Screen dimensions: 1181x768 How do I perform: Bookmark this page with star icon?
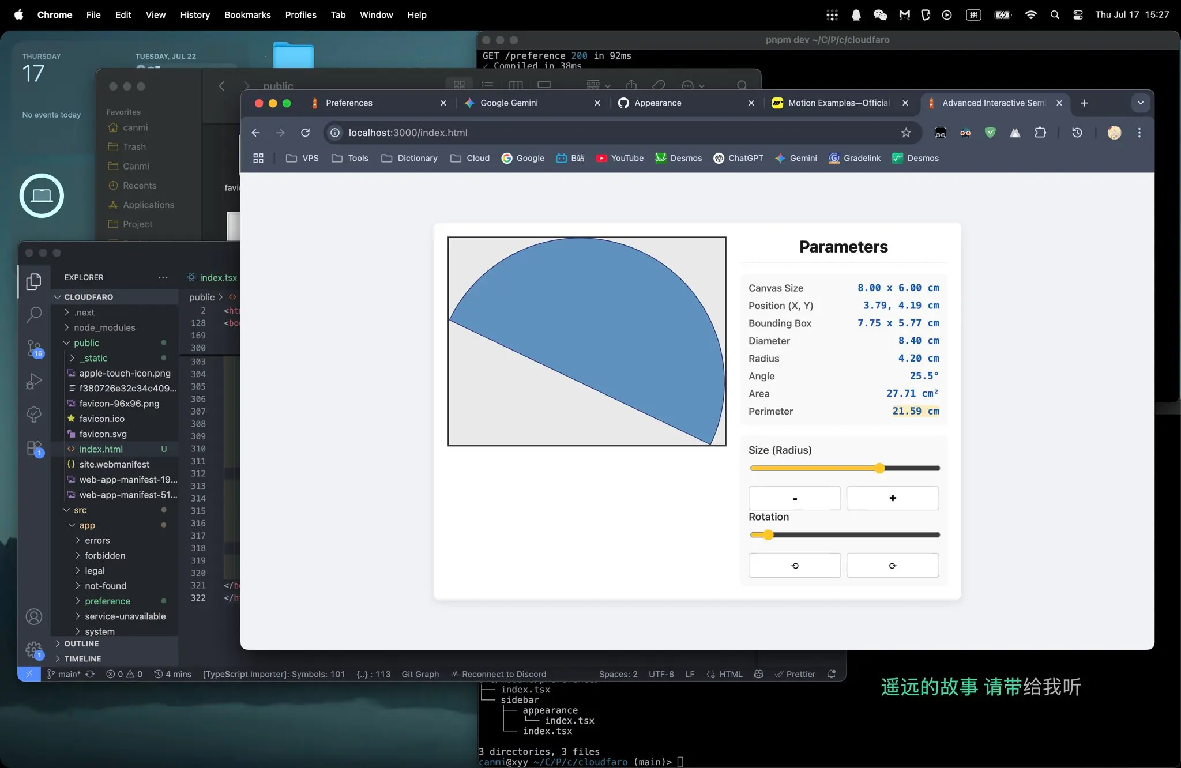click(906, 133)
